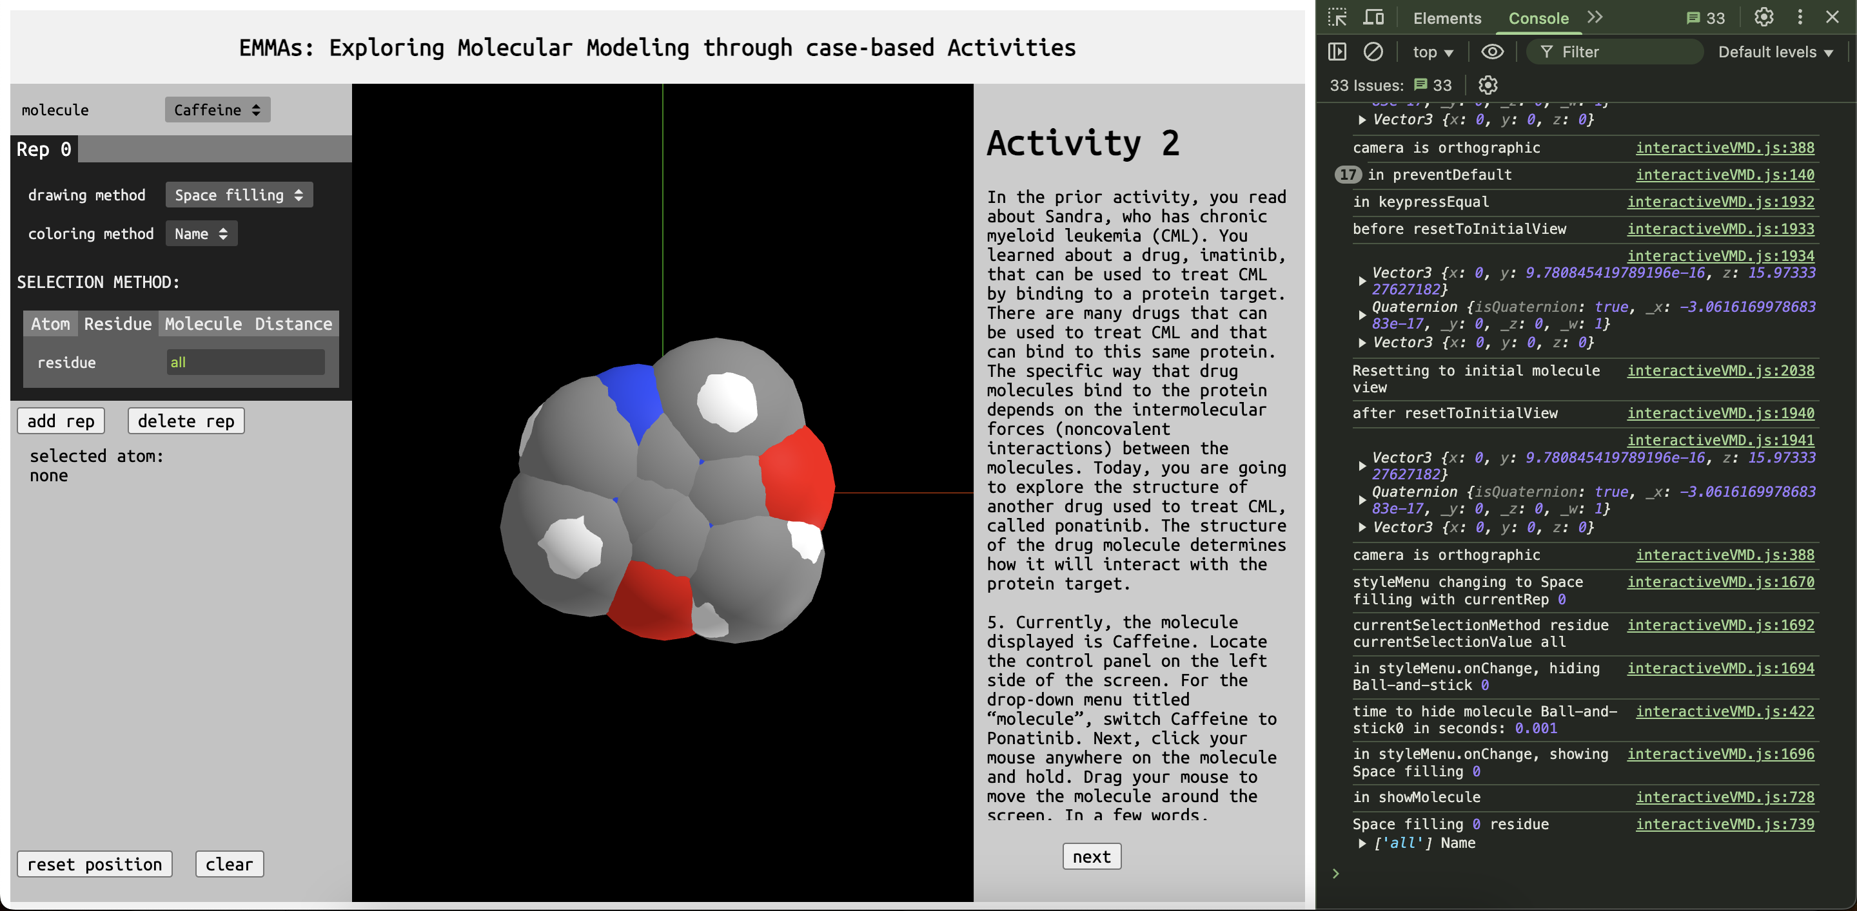Click the inspect element picker icon

[1337, 17]
